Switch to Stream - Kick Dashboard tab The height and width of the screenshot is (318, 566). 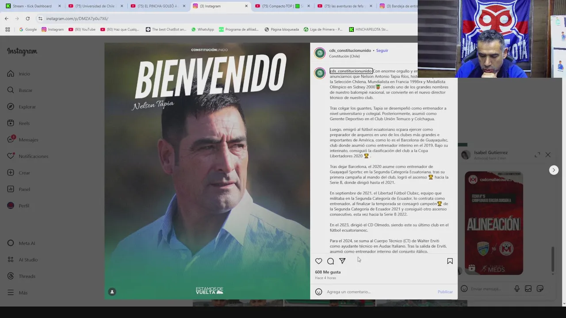tap(33, 6)
